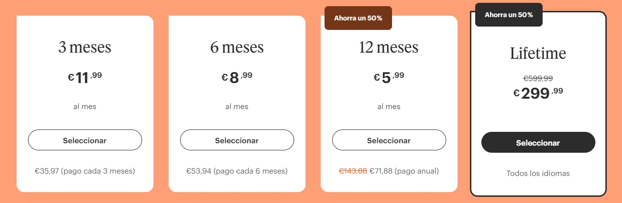
Task: Click the crossed-out €599,99 price
Action: coord(538,79)
